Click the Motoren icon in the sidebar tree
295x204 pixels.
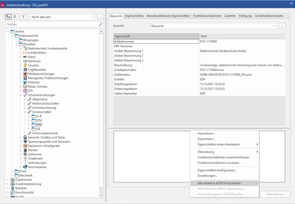click(25, 82)
